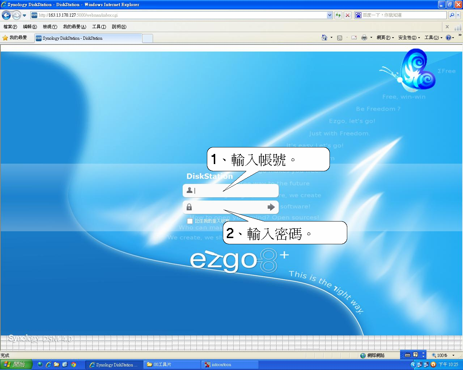Screen dimensions: 463x370
Task: Expand the address bar history dropdown
Action: point(330,15)
